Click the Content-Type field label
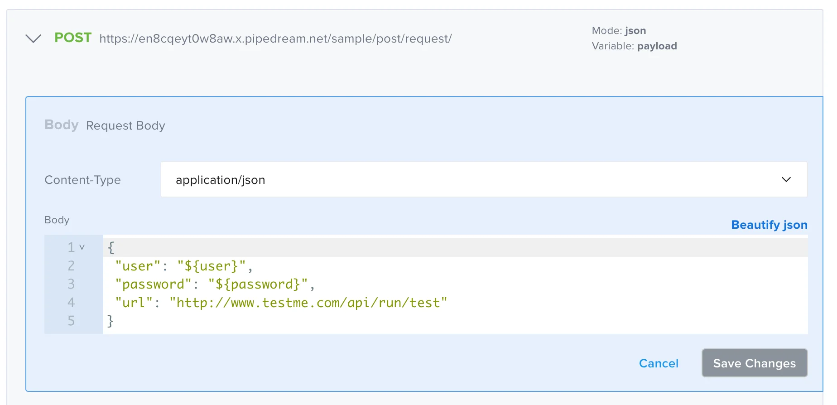 82,180
